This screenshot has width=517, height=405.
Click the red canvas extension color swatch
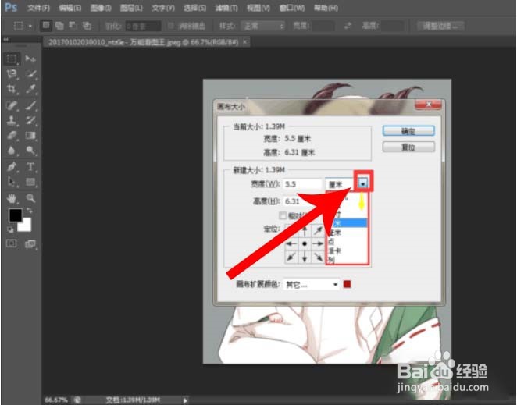click(x=348, y=284)
